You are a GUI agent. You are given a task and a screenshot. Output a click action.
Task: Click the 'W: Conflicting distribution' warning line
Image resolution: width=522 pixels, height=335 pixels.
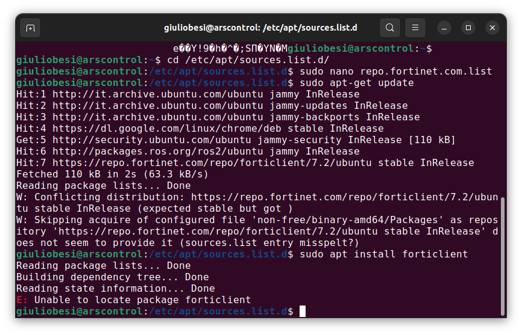click(x=257, y=203)
